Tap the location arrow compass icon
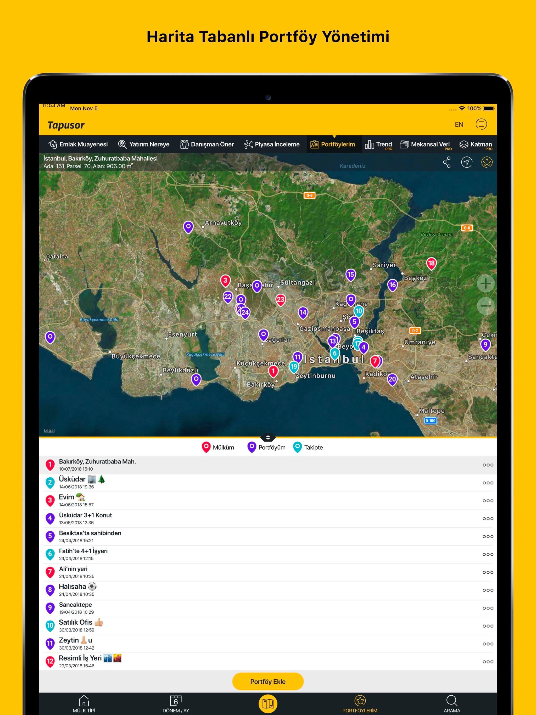The height and width of the screenshot is (715, 536). [x=466, y=162]
